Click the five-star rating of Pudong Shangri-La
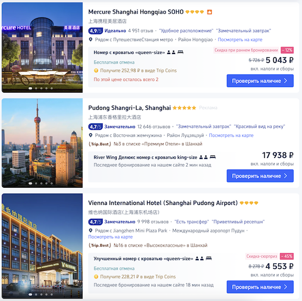 coord(184,108)
